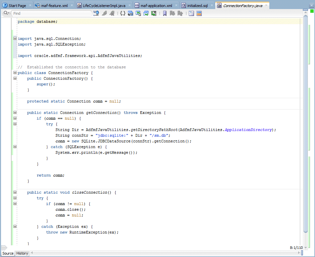The height and width of the screenshot is (257, 315).
Task: Open the search options magnifier dropdown
Action: pos(6,13)
